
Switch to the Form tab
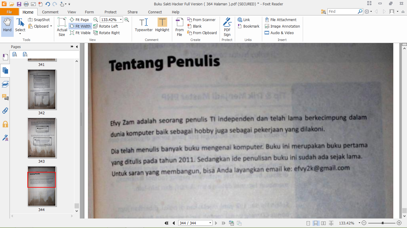tap(89, 12)
